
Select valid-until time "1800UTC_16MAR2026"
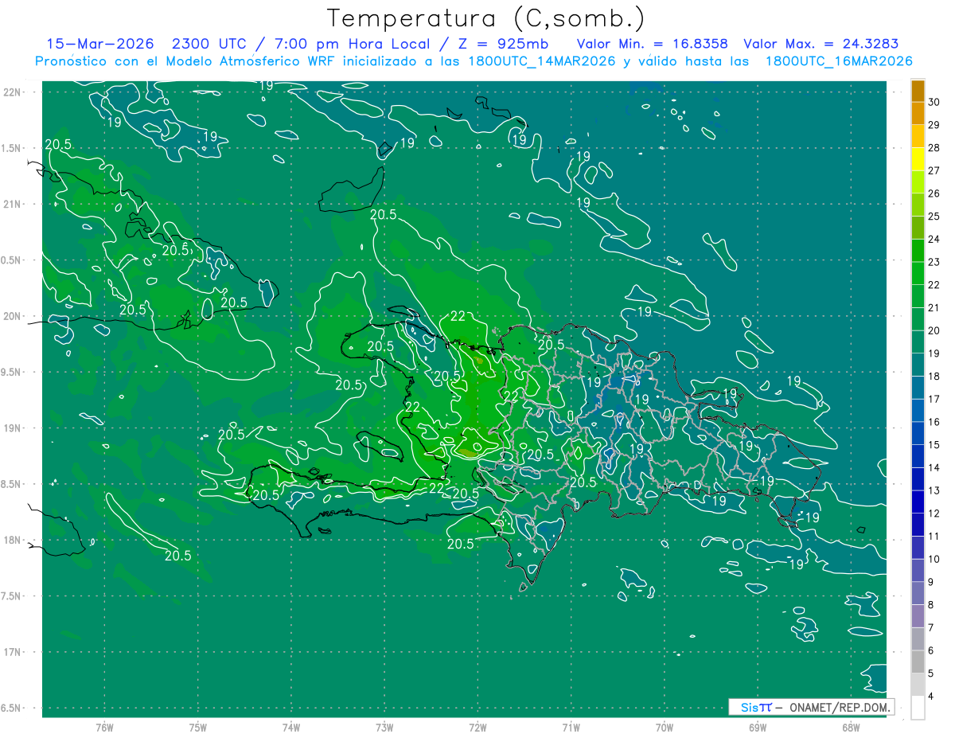[x=839, y=61]
